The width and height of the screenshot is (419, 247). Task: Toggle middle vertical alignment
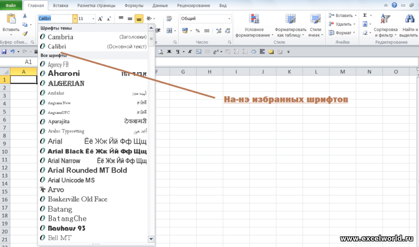point(130,18)
